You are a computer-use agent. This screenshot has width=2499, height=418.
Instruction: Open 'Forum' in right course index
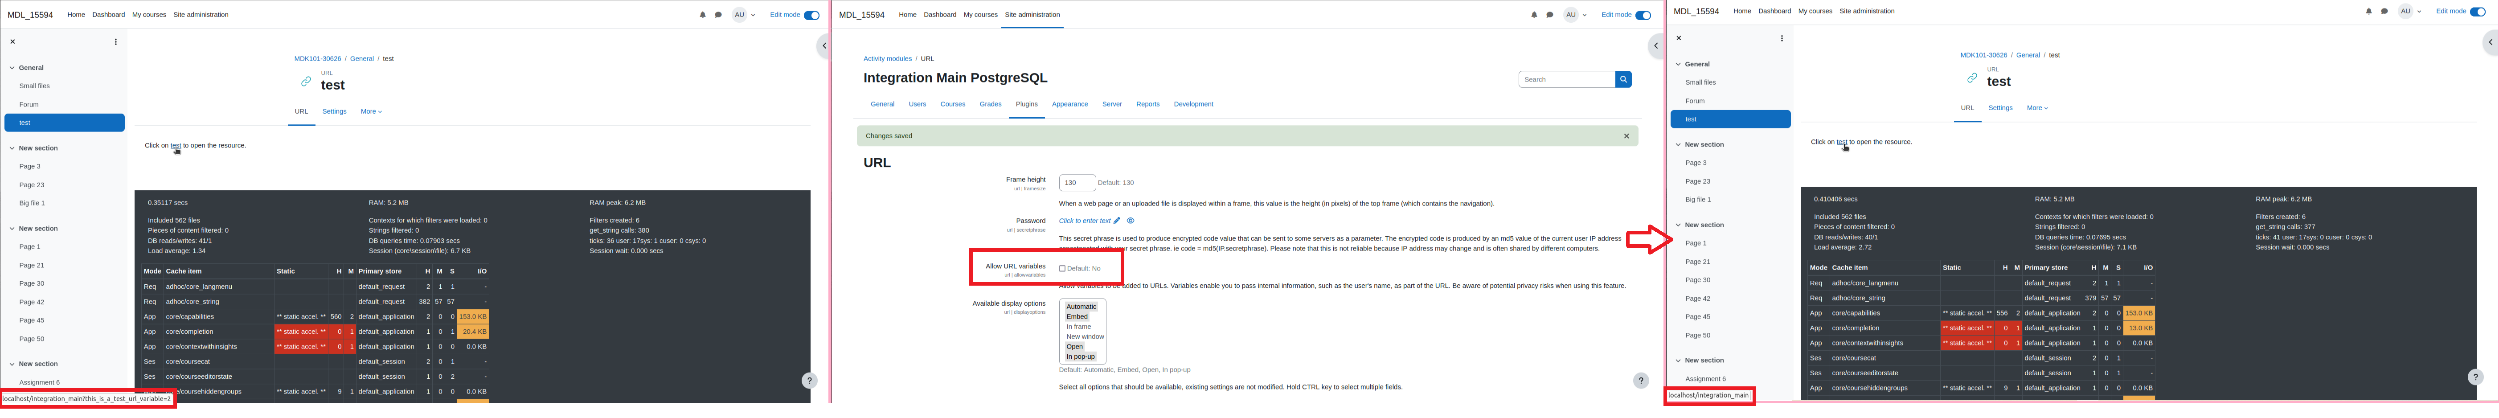[1695, 101]
